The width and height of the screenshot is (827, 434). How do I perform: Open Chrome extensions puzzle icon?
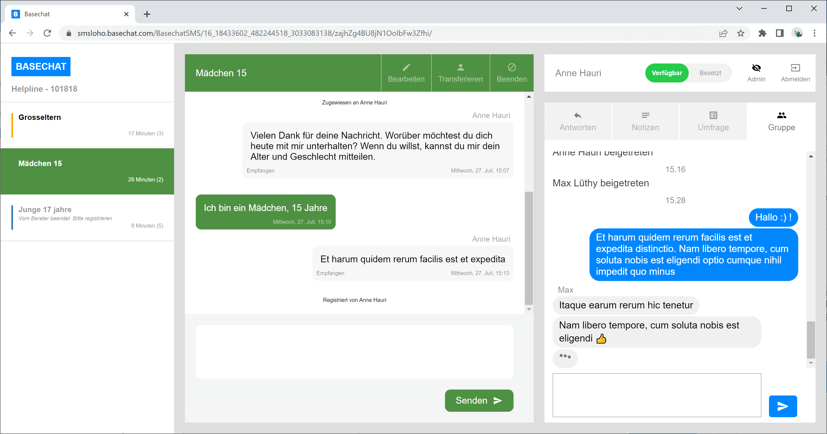762,33
